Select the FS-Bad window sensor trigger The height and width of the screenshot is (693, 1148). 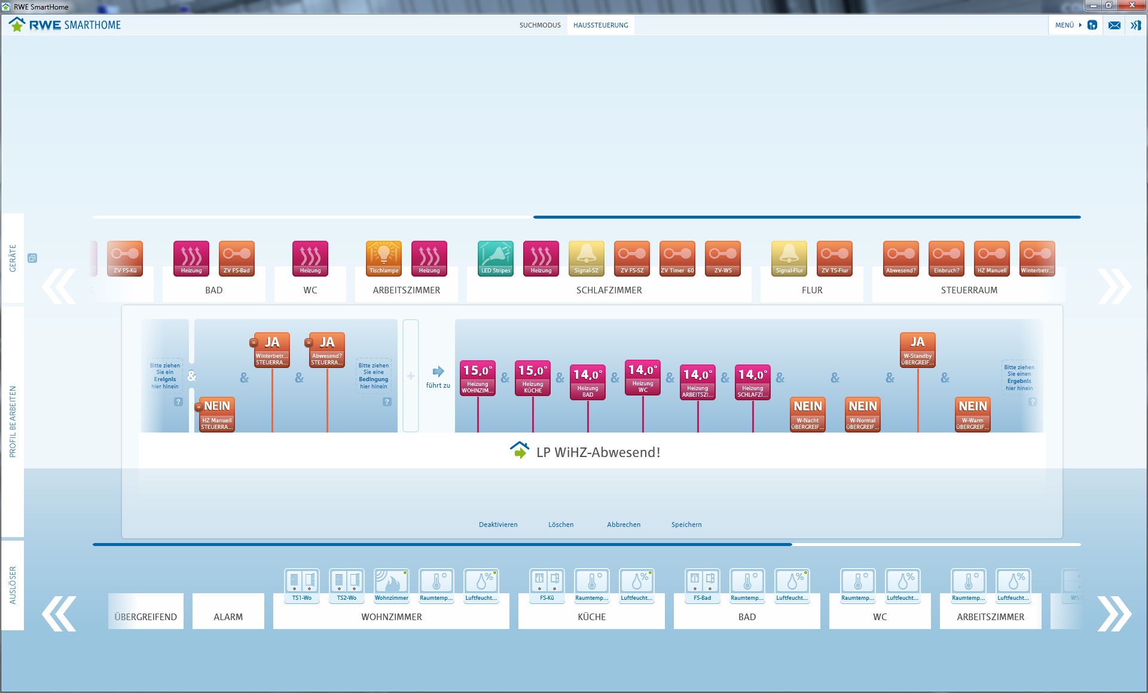click(703, 585)
